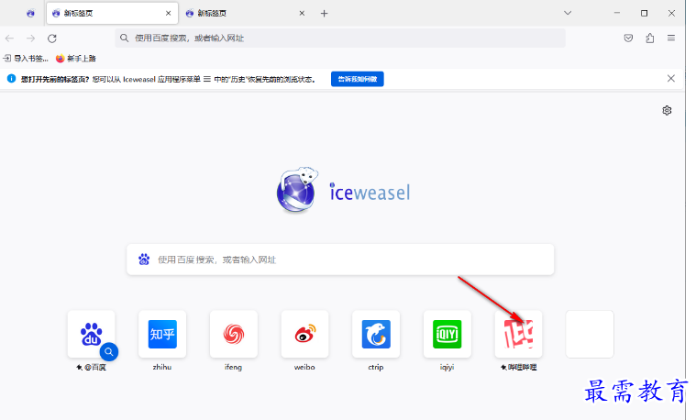Click the blue button in notification bar

358,79
